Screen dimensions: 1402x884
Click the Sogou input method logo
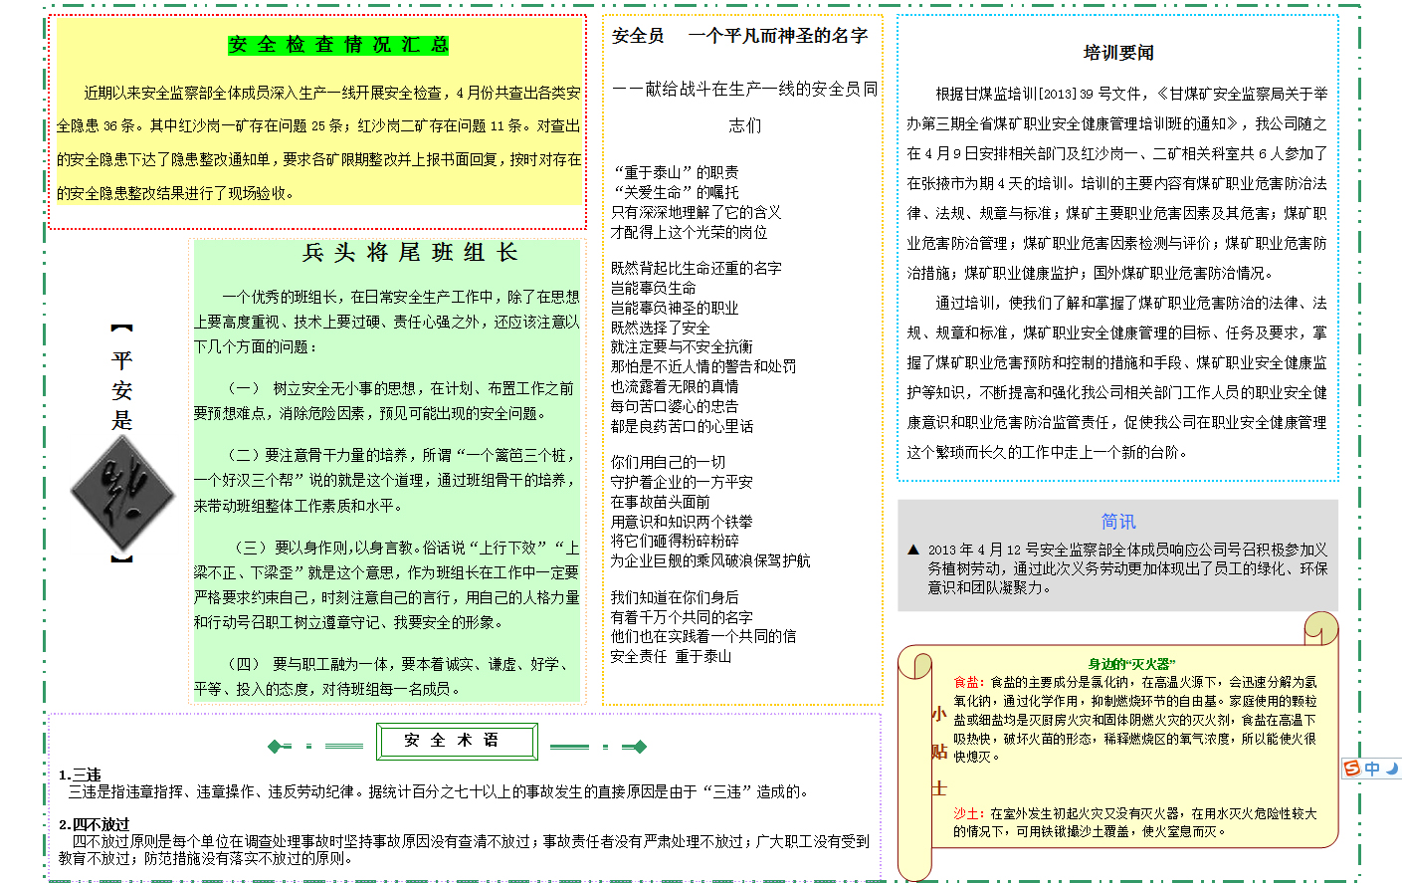coord(1352,769)
